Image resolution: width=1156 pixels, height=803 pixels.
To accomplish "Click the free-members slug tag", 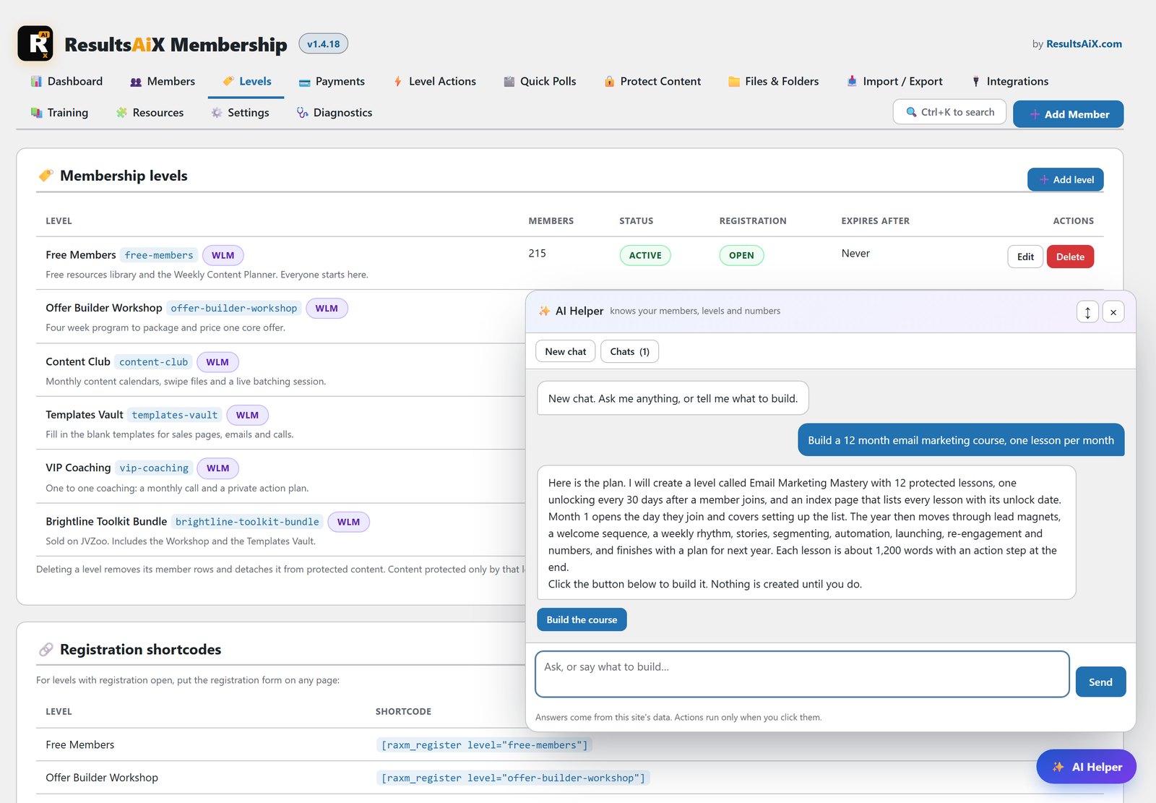I will click(159, 255).
